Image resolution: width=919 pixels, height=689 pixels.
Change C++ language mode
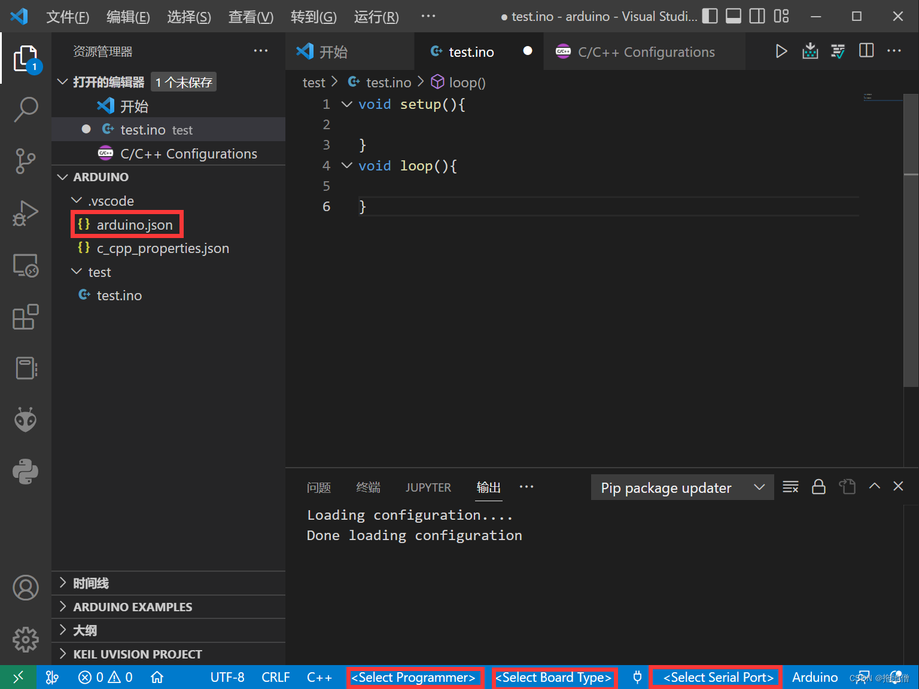[x=319, y=677]
